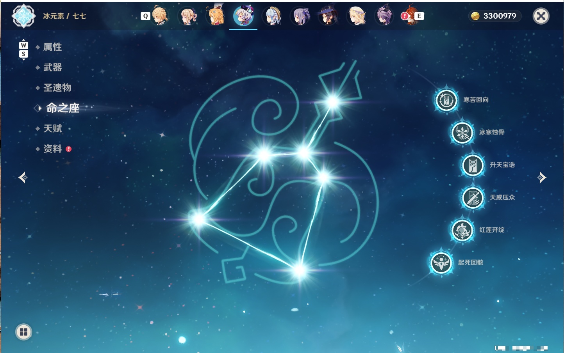This screenshot has width=564, height=353.
Task: Select the wide-brim witch hat character portrait
Action: coord(327,16)
